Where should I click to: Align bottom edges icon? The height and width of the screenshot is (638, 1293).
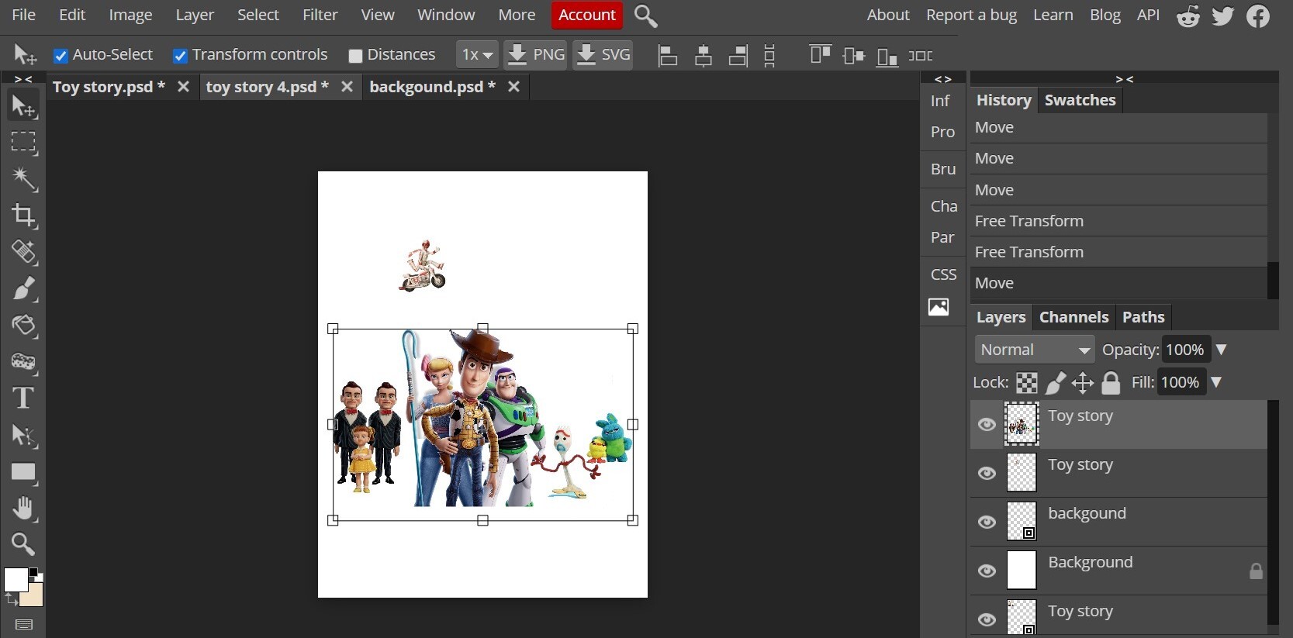(x=887, y=57)
